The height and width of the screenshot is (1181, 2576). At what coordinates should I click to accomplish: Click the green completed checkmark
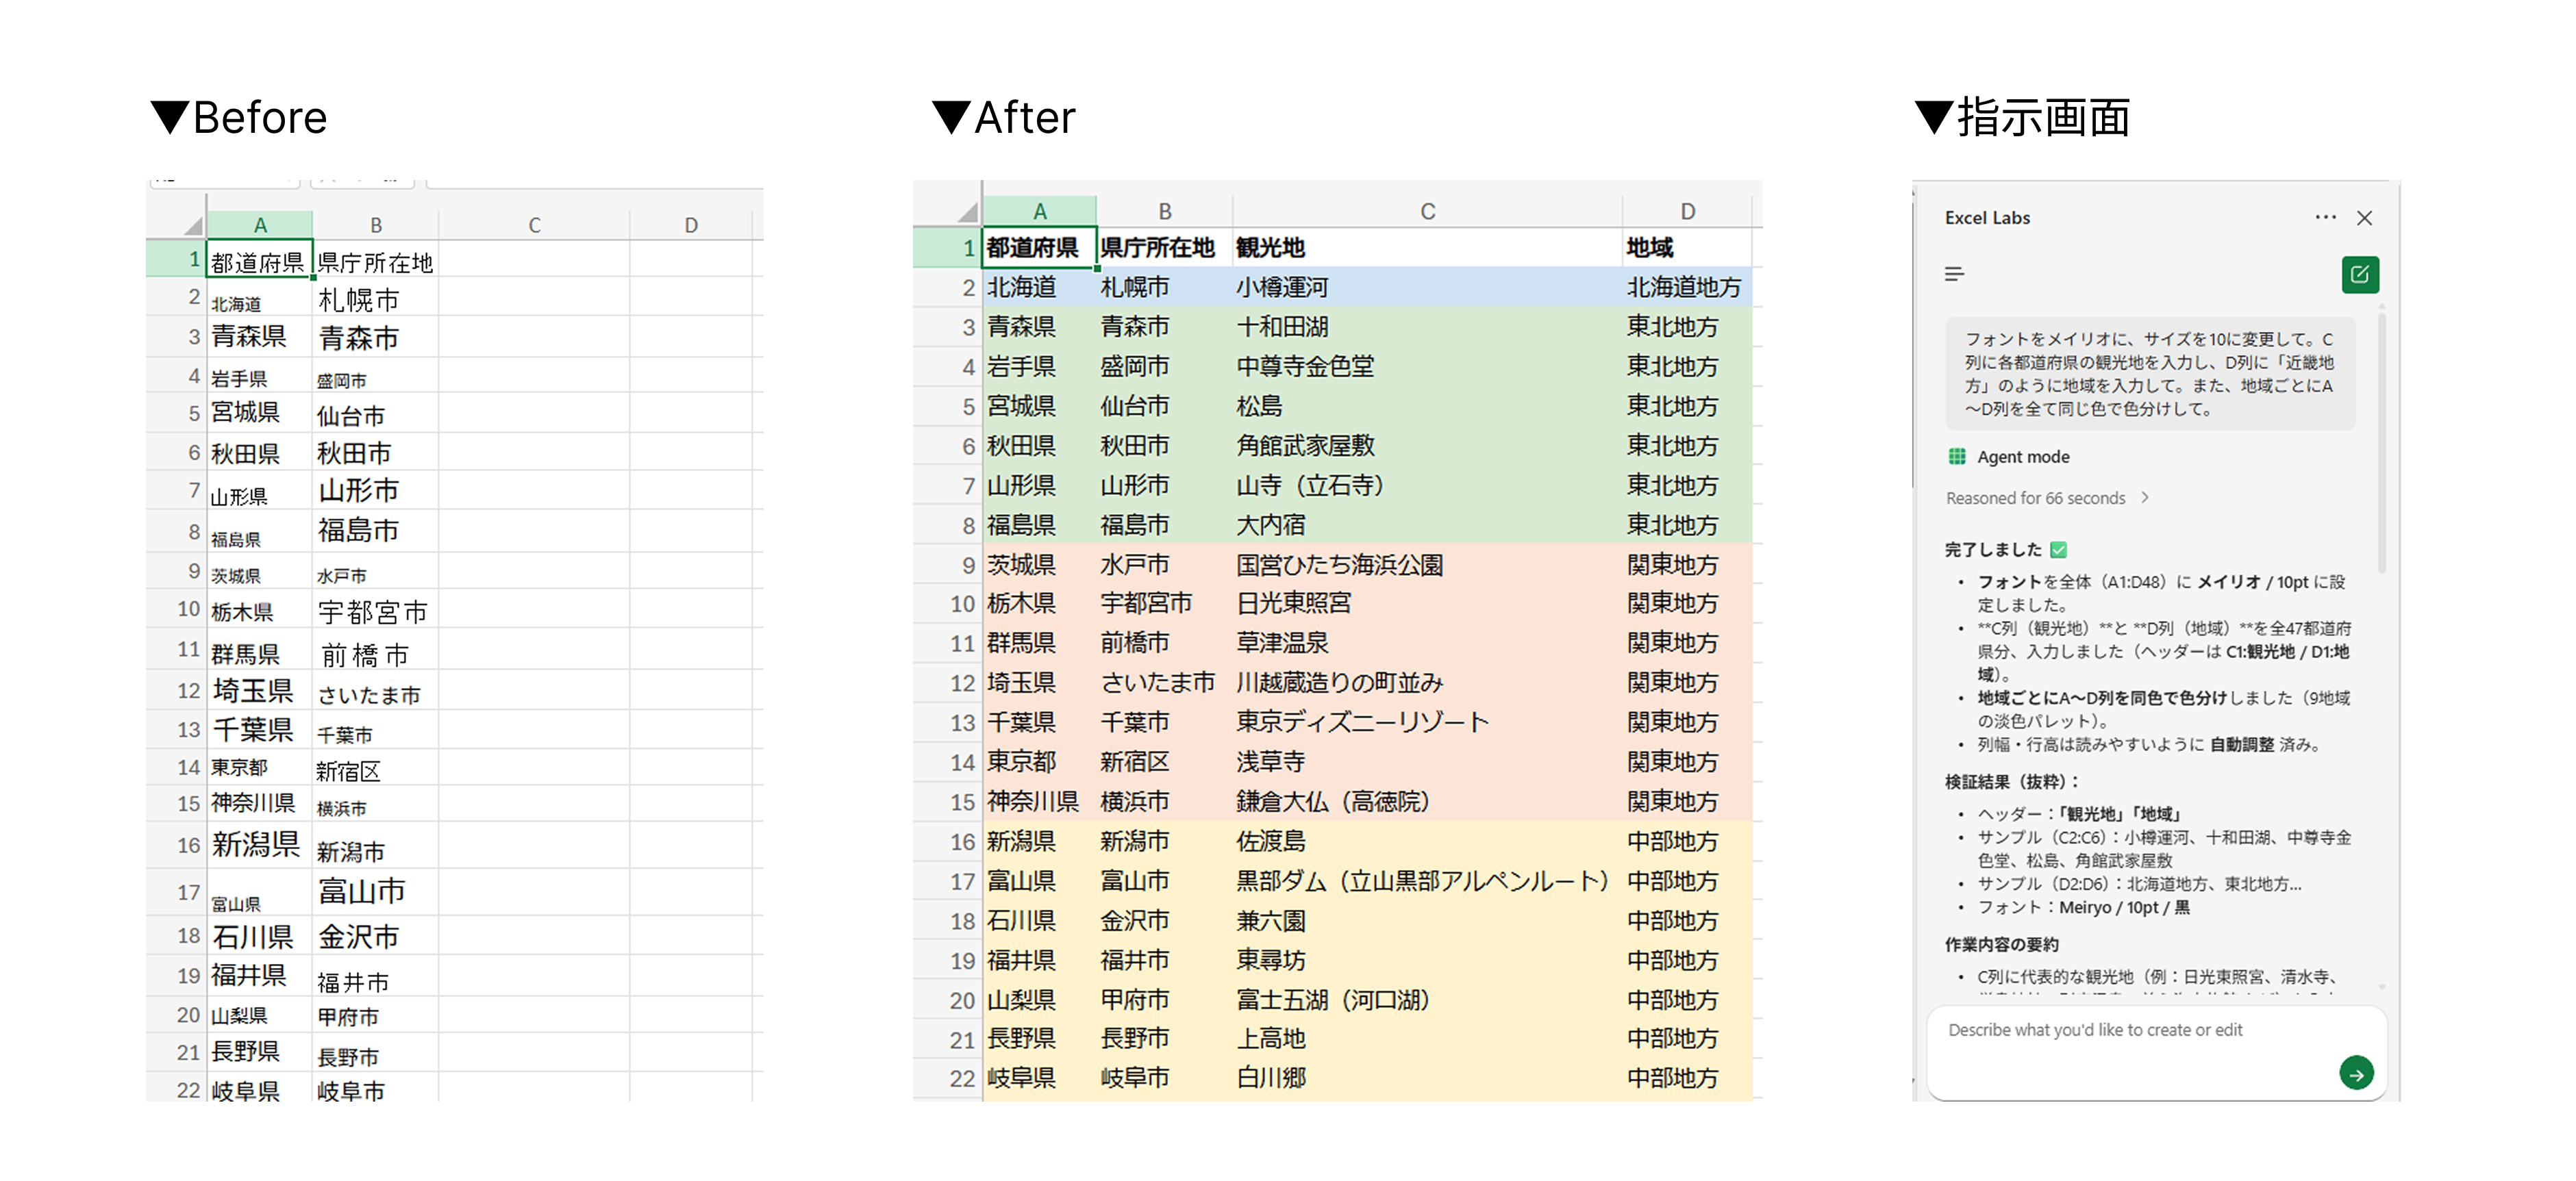click(x=2058, y=550)
